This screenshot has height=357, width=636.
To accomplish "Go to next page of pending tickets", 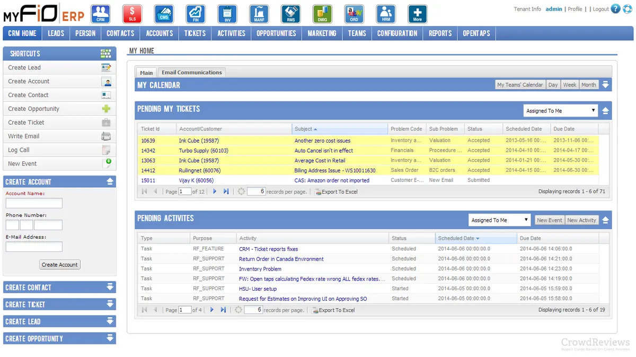I will (215, 191).
